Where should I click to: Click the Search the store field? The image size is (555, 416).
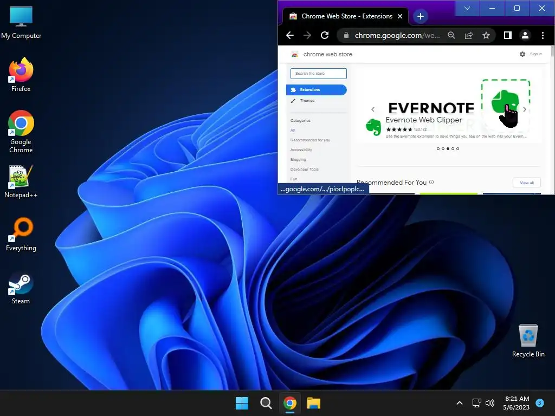pos(318,73)
